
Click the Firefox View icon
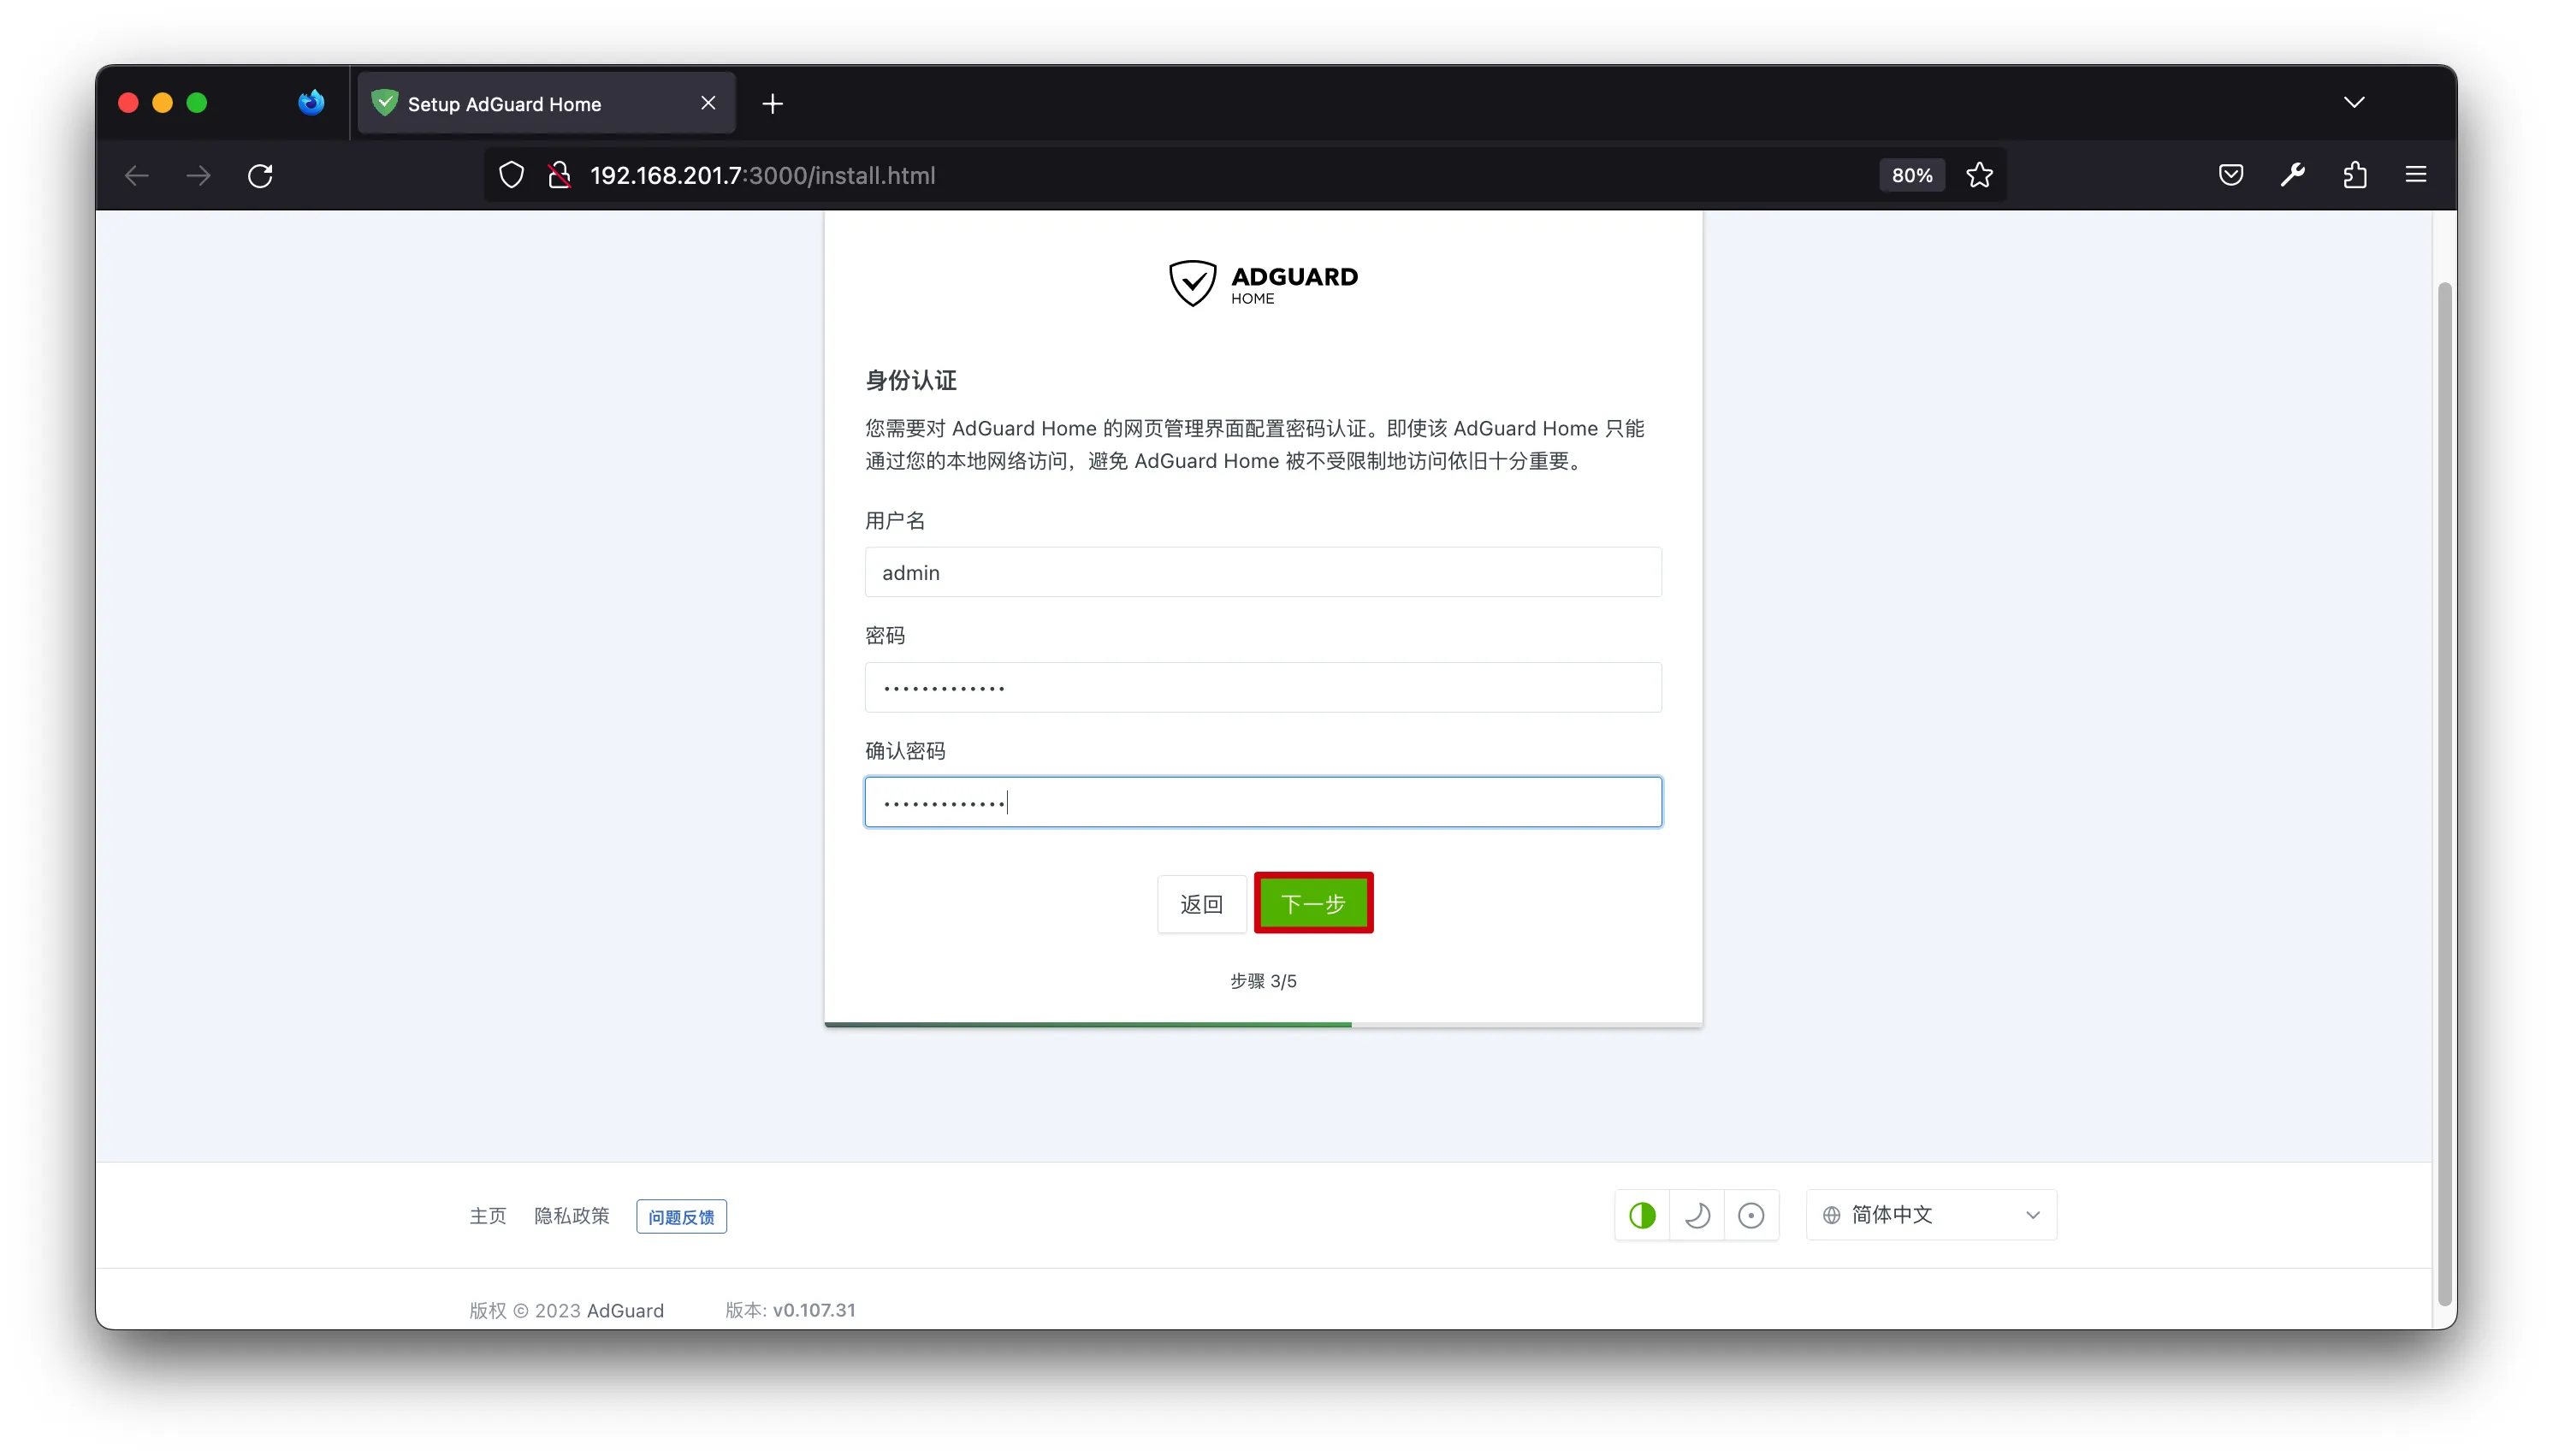[x=311, y=103]
